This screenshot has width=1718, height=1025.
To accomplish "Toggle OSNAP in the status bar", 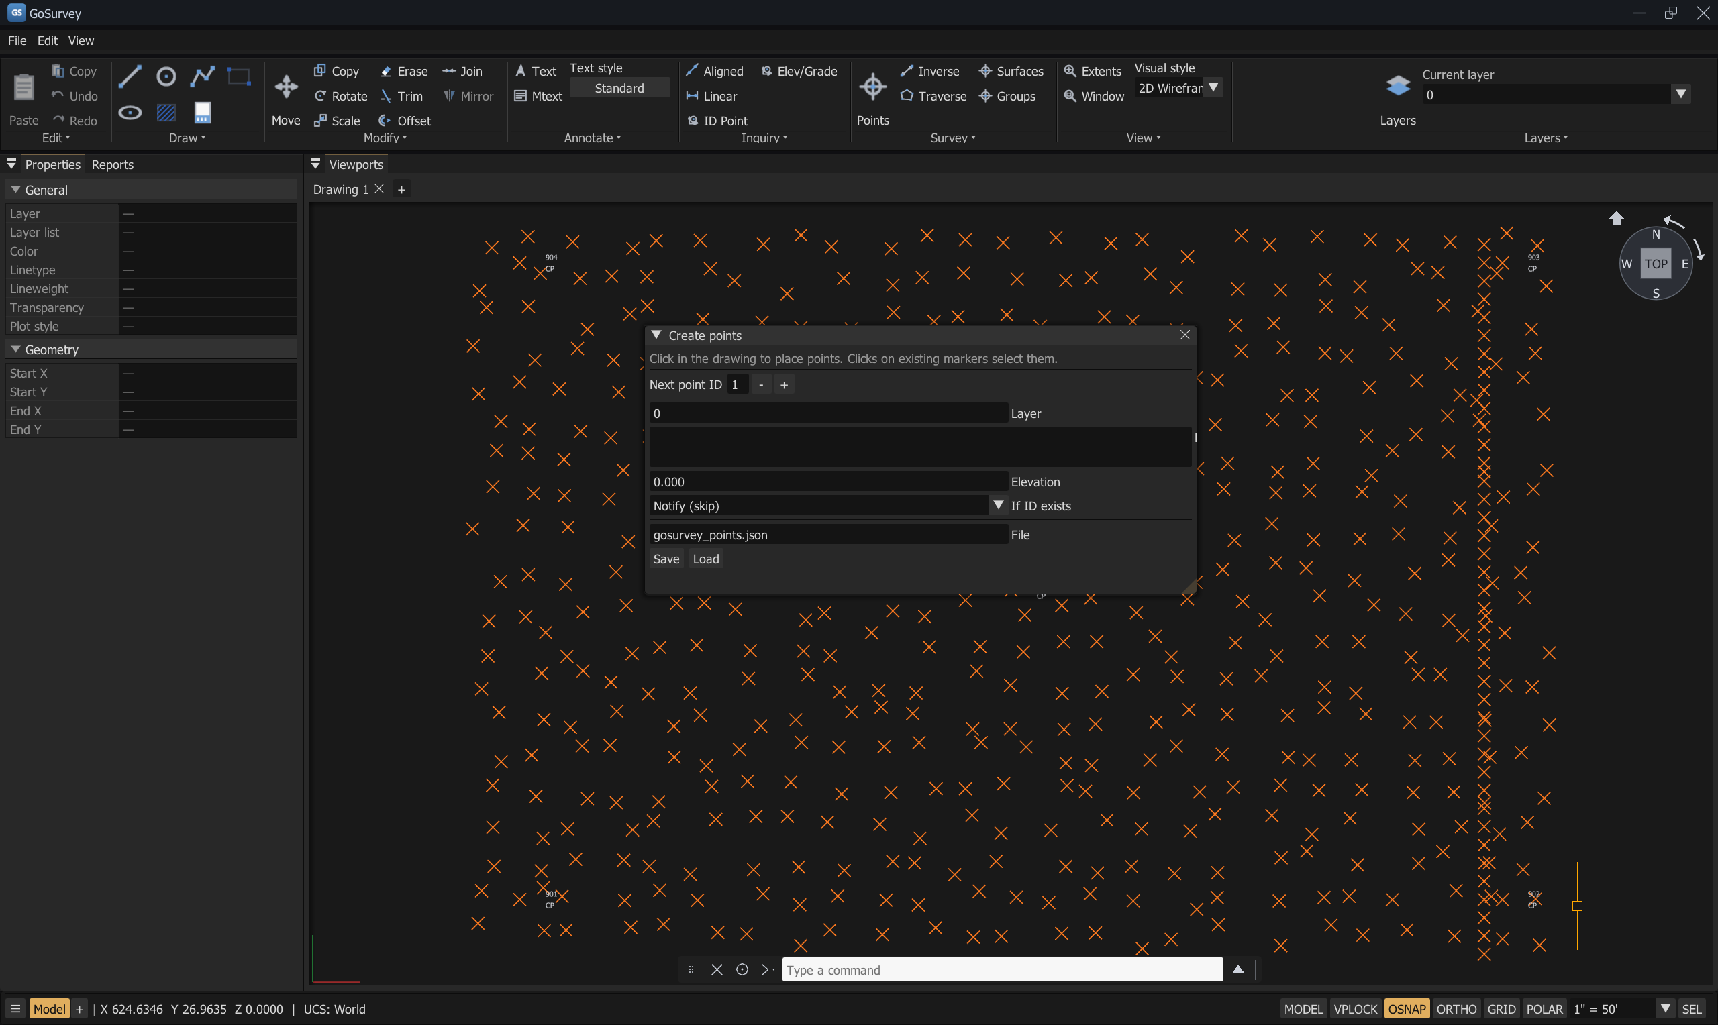I will tap(1407, 1008).
